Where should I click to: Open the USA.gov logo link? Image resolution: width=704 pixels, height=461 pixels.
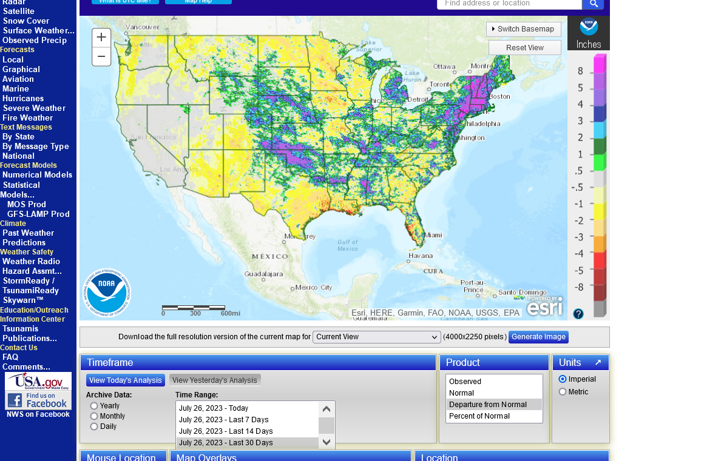(x=38, y=381)
